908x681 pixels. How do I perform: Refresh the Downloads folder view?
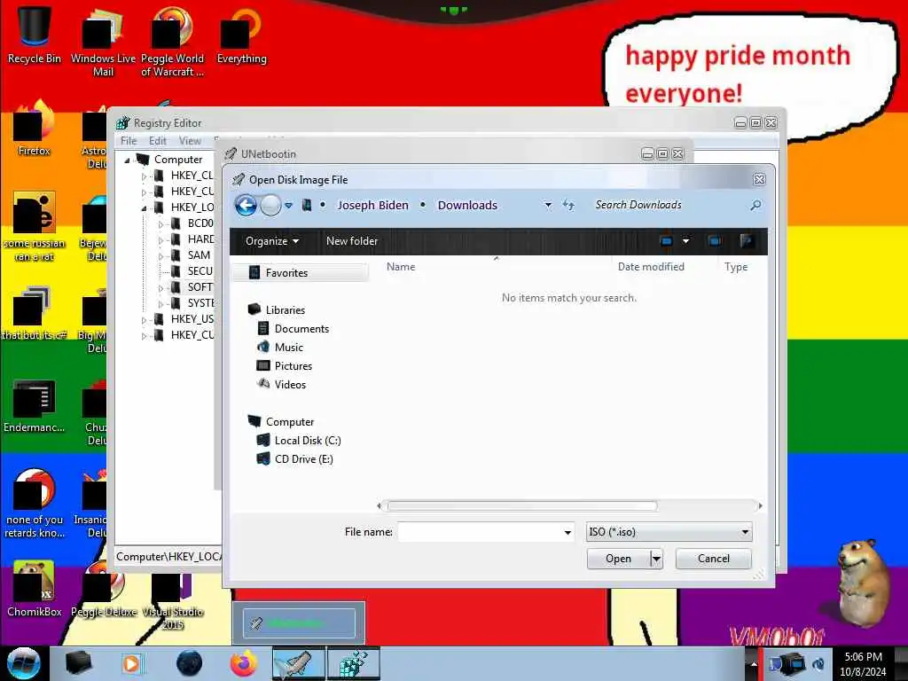tap(568, 205)
